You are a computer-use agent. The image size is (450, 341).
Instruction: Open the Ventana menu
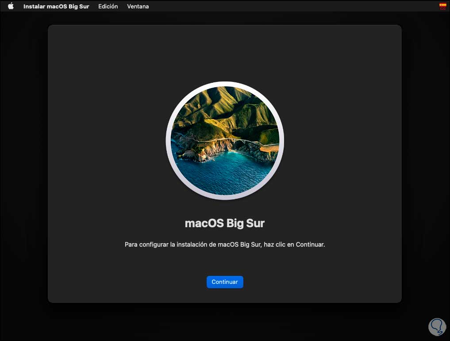pyautogui.click(x=138, y=6)
